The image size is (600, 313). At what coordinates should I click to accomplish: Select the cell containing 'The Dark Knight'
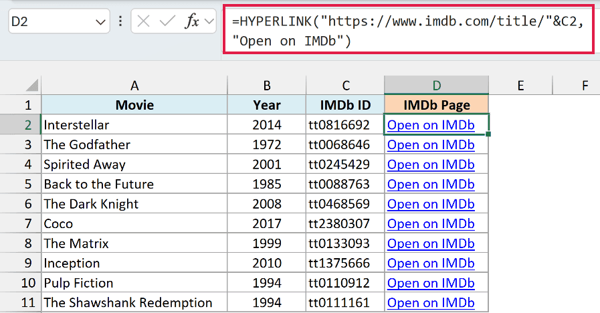(134, 204)
